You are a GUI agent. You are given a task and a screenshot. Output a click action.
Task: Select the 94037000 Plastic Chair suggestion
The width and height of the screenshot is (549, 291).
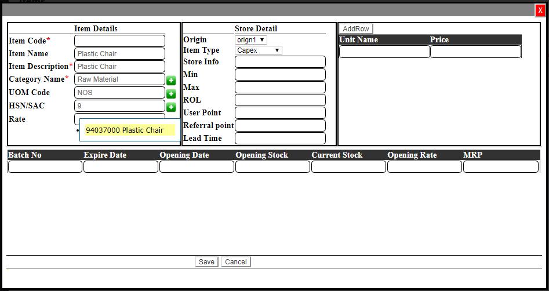click(125, 130)
